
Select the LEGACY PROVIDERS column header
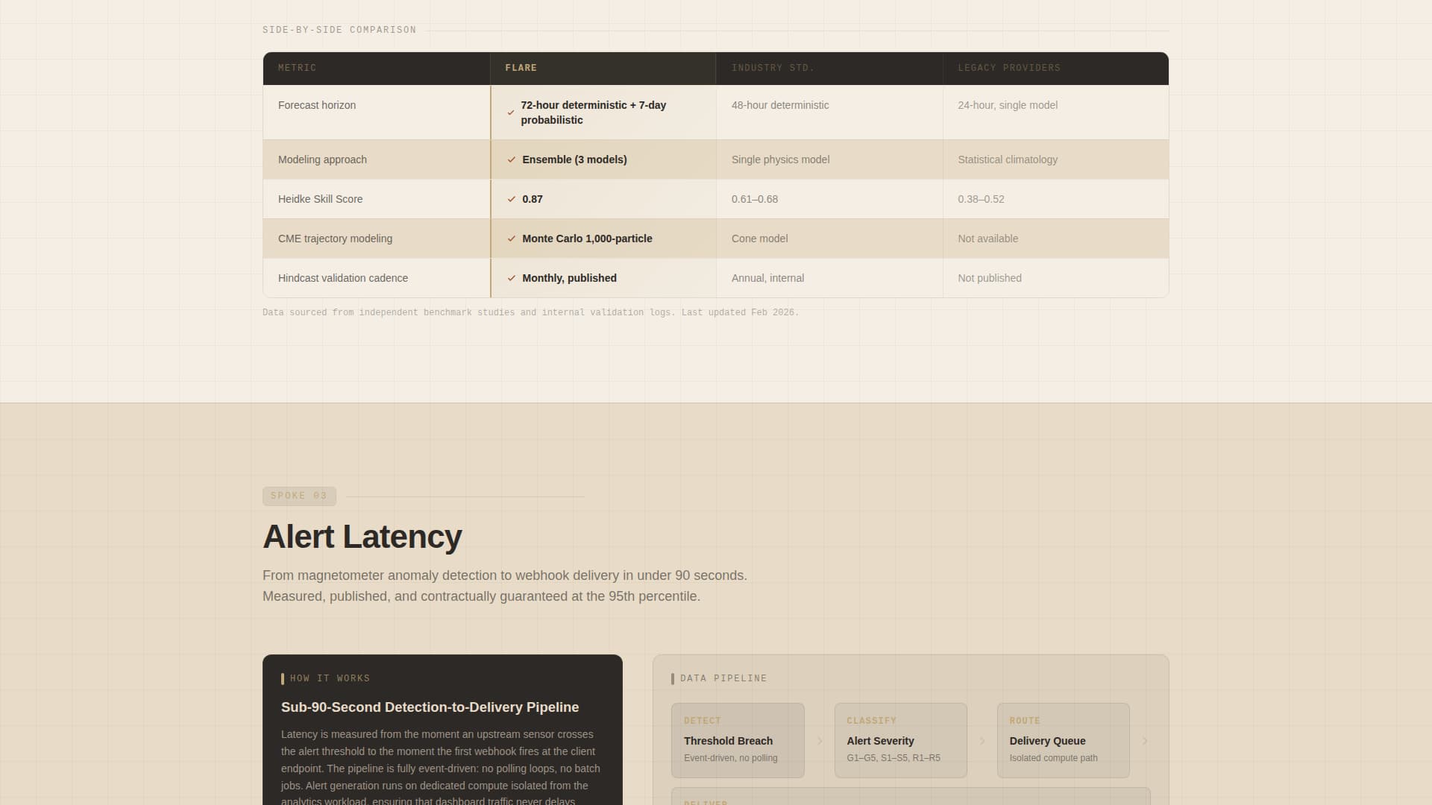1008,68
